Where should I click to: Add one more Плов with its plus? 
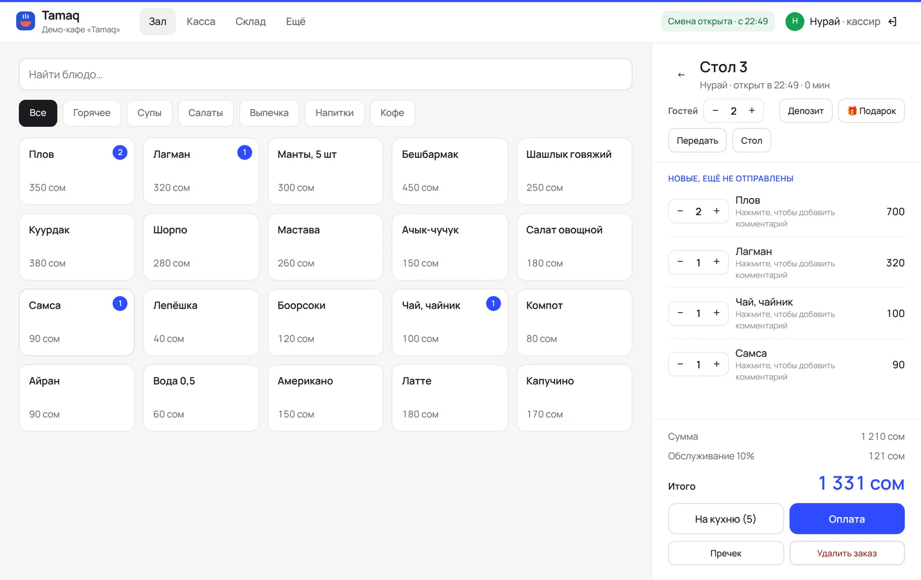click(x=717, y=211)
